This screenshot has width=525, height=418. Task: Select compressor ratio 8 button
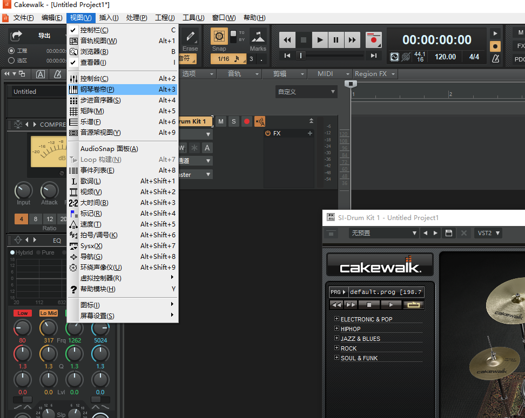(x=36, y=219)
